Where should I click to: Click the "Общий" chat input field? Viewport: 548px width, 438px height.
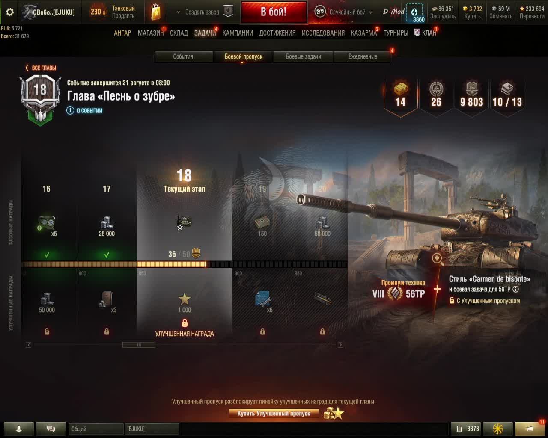coord(96,429)
